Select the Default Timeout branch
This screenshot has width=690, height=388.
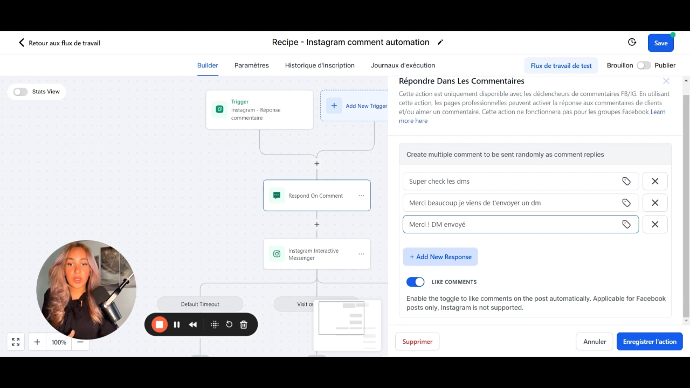tap(200, 304)
